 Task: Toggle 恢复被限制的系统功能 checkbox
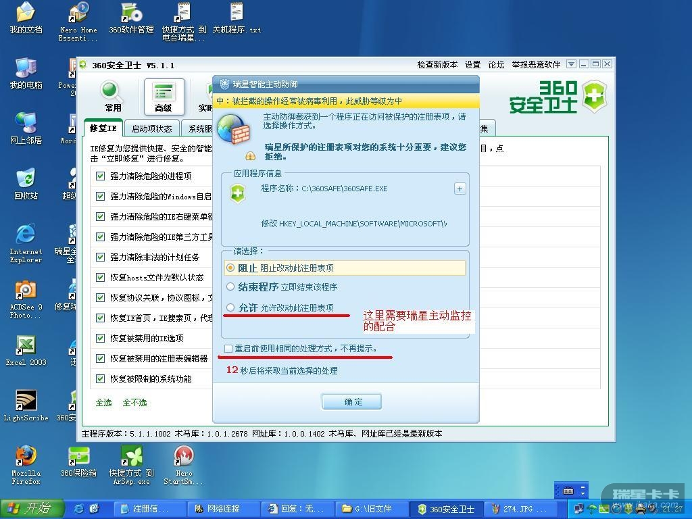[x=100, y=378]
